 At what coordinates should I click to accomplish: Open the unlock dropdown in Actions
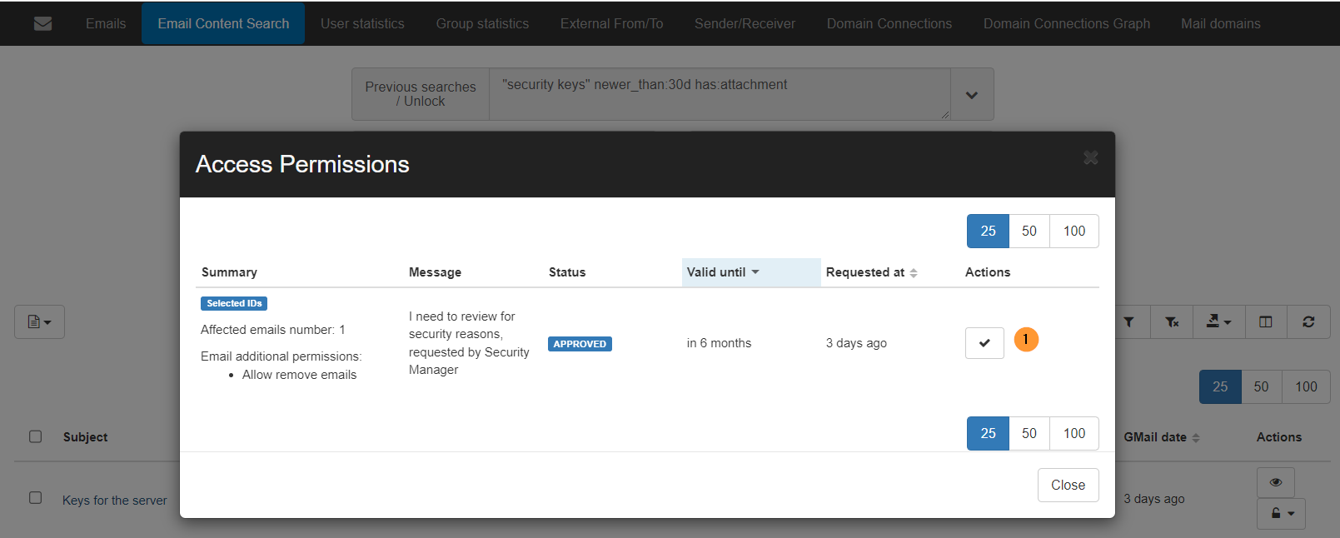(x=1281, y=514)
